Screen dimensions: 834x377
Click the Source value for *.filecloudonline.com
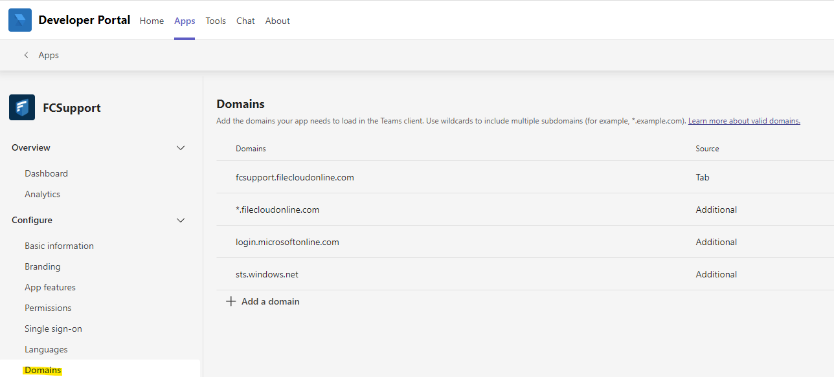716,210
